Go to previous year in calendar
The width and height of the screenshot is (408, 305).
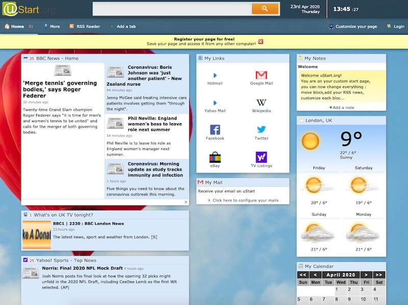[303, 275]
